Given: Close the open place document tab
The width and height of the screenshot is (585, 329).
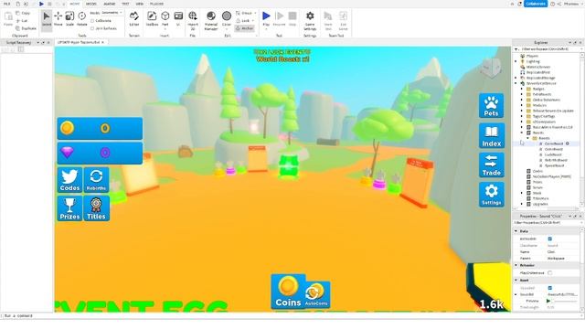Looking at the screenshot, I should (x=103, y=43).
